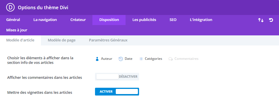Open Mises à jour tab
Viewport: 279px width, 105px height.
pyautogui.click(x=17, y=30)
